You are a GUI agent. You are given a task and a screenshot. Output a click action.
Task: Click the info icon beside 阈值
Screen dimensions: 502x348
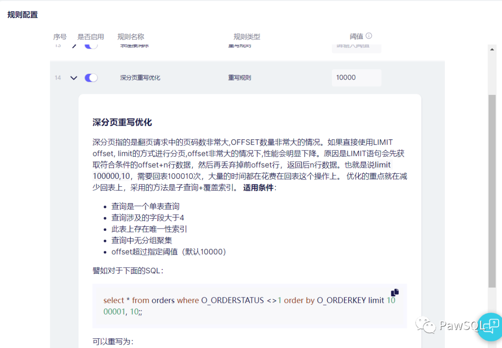(369, 36)
